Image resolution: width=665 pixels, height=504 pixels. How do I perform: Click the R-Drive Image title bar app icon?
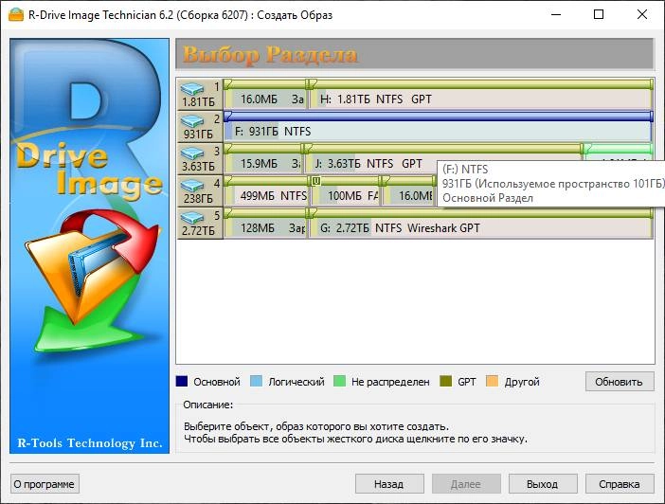16,15
